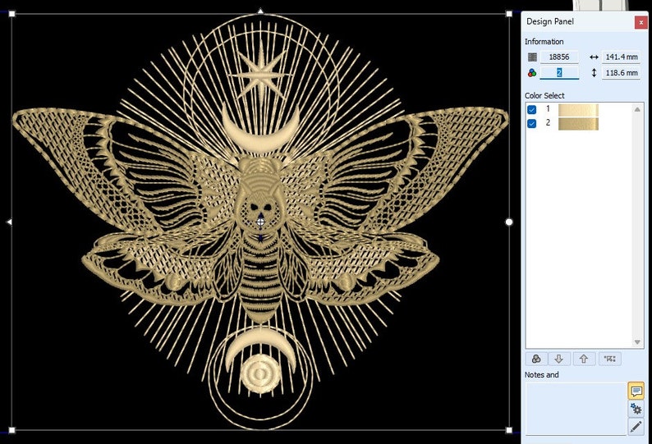Open the settings gears tab
652x444 pixels.
(636, 409)
